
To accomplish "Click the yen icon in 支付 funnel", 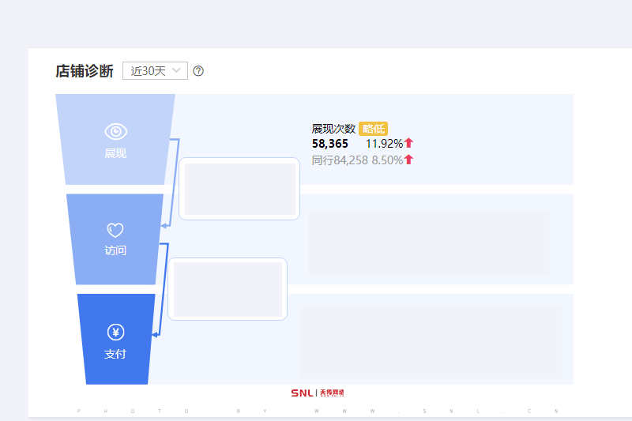I will tap(115, 333).
